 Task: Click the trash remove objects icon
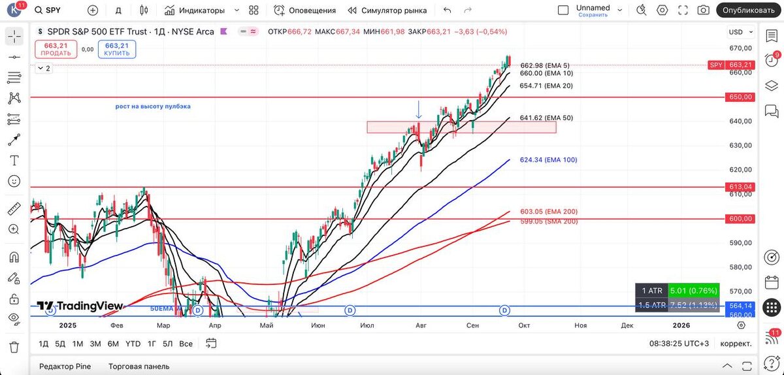(x=14, y=346)
